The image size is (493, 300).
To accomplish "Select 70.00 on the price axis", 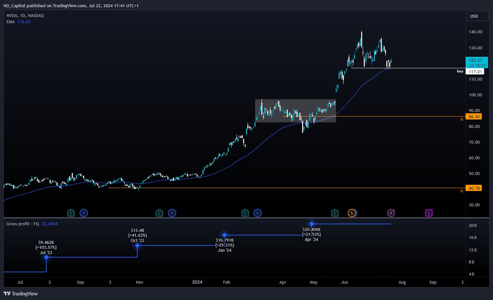I will pyautogui.click(x=475, y=142).
